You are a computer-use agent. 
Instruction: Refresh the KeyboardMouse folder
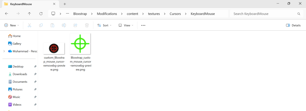(41, 14)
